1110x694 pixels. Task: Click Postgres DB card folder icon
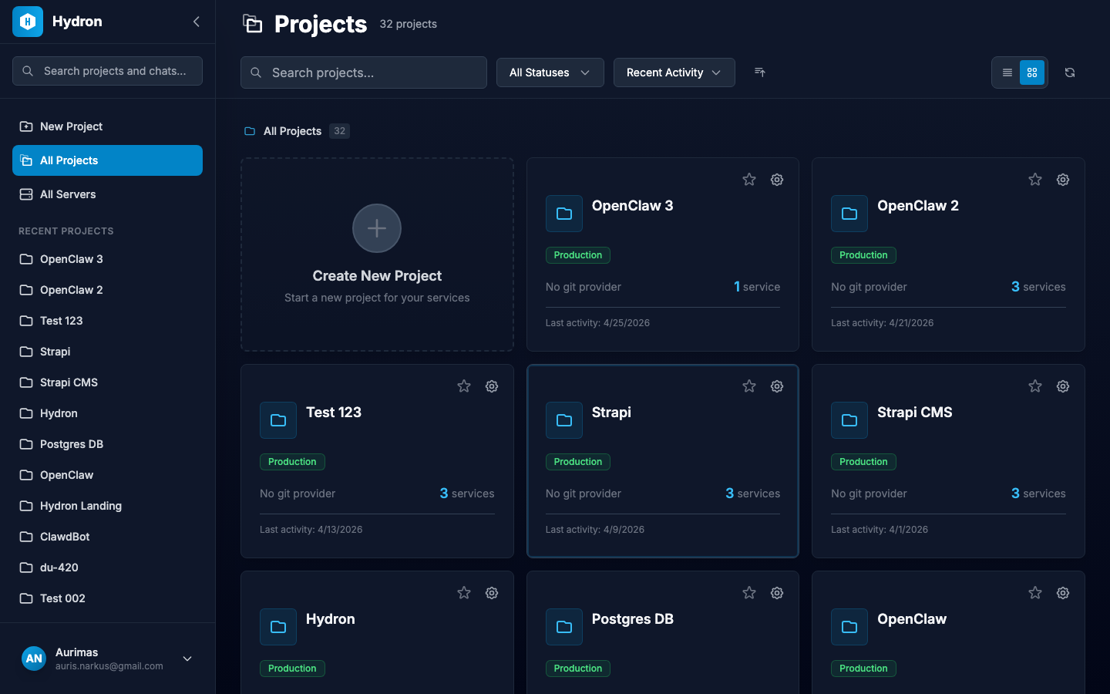tap(564, 627)
